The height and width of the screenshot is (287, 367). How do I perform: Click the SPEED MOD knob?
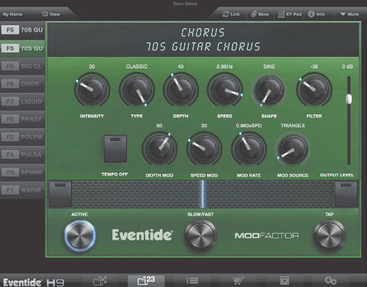click(x=204, y=149)
